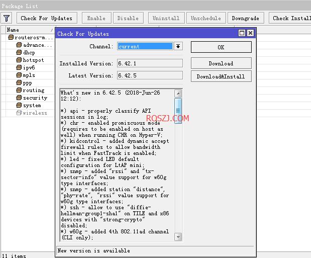Select the ppp row text
Viewport: 311px width, 258px height.
coord(27,83)
